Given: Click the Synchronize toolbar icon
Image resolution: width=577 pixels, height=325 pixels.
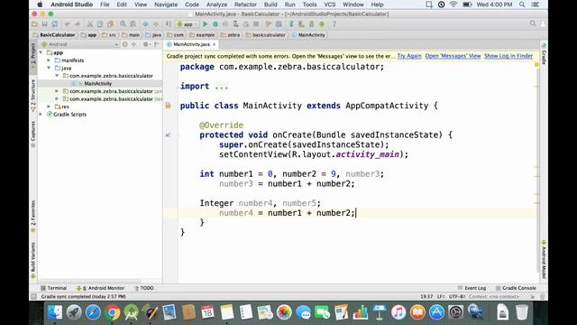Looking at the screenshot, I should click(55, 24).
